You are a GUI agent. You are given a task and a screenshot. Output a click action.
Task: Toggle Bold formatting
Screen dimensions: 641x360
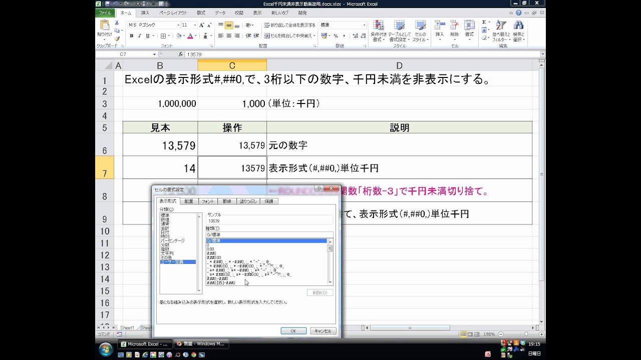132,36
